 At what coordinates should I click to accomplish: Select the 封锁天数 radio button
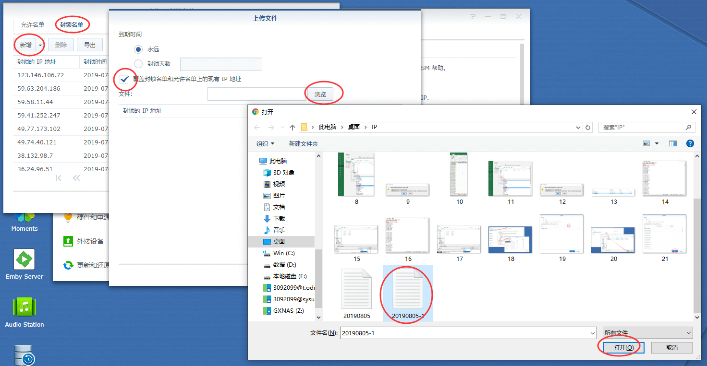pos(138,64)
